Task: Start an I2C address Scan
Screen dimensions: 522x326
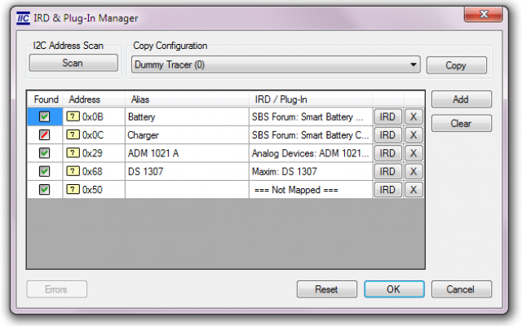Action: pos(73,64)
